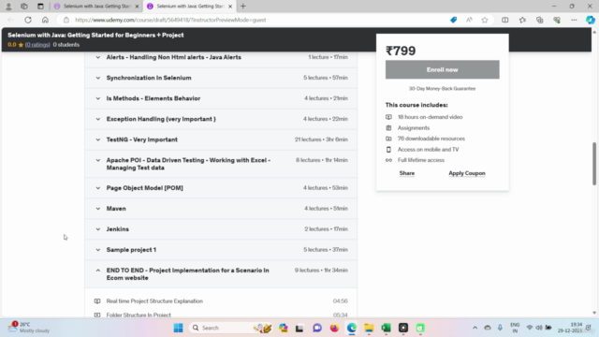Expand Synchronization In Selenium section
This screenshot has height=337, width=599.
click(221, 78)
